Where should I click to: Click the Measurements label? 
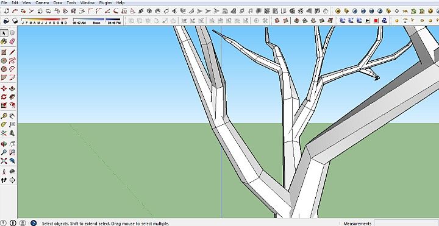click(x=357, y=224)
